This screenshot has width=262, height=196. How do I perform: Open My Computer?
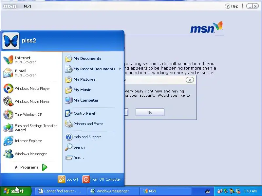93,100
